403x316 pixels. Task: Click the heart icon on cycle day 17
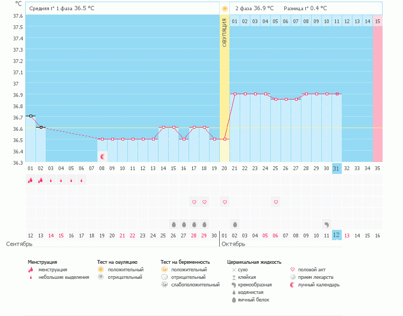pyautogui.click(x=194, y=202)
